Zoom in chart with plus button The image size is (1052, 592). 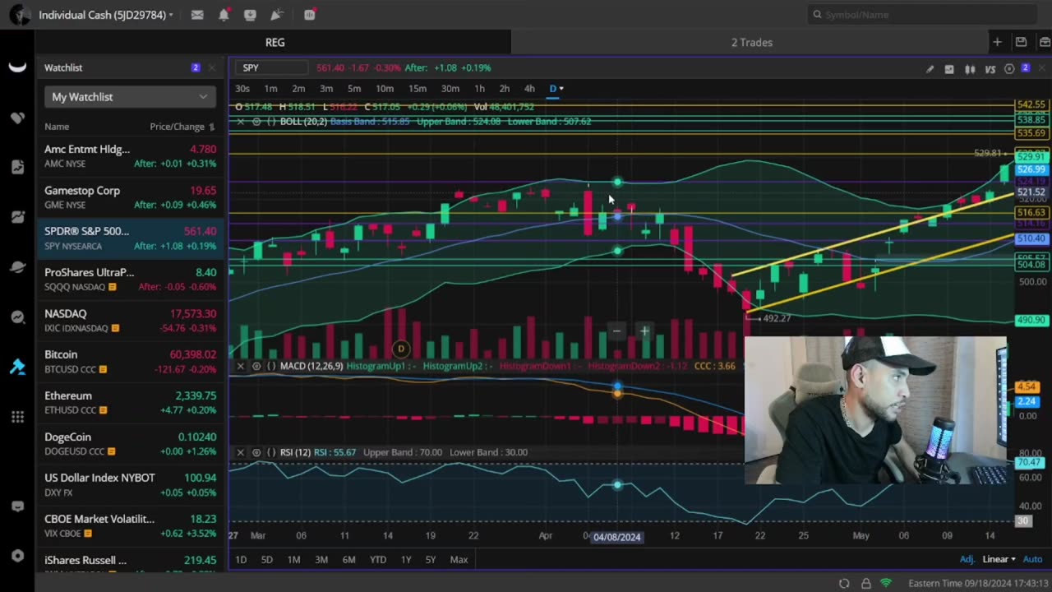tap(644, 331)
